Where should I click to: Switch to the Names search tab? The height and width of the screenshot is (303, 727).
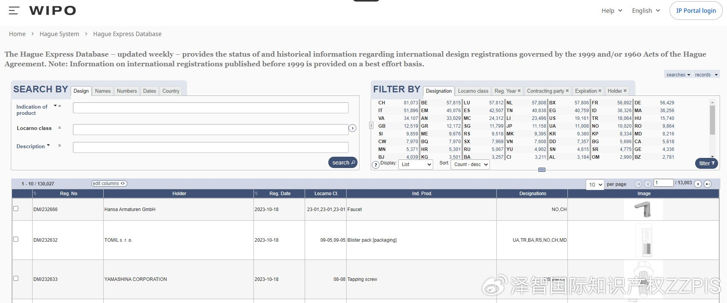pyautogui.click(x=103, y=91)
